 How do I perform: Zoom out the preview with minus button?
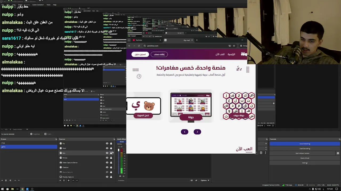[x=2, y=129]
